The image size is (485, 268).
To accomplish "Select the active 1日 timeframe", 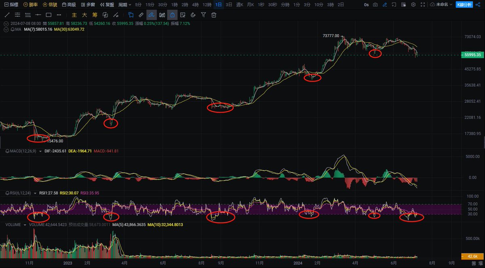I will pos(219,4).
